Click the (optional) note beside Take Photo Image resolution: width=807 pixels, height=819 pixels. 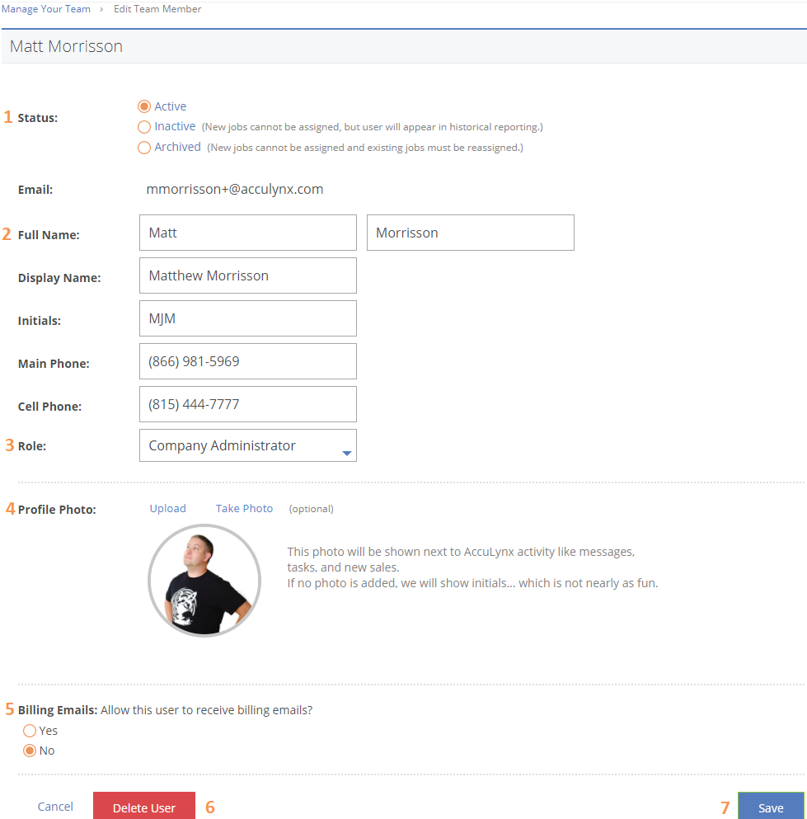click(x=311, y=509)
